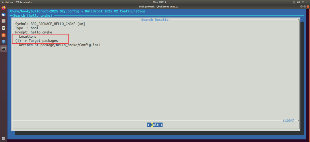310x142 pixels.
Task: Open the Help icon in the dock
Action: point(3,42)
